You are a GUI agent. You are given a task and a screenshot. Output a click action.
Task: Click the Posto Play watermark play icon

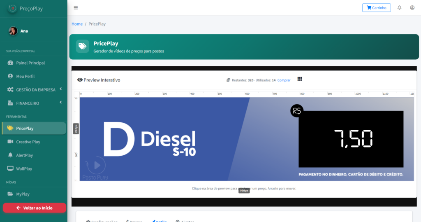coord(97,165)
